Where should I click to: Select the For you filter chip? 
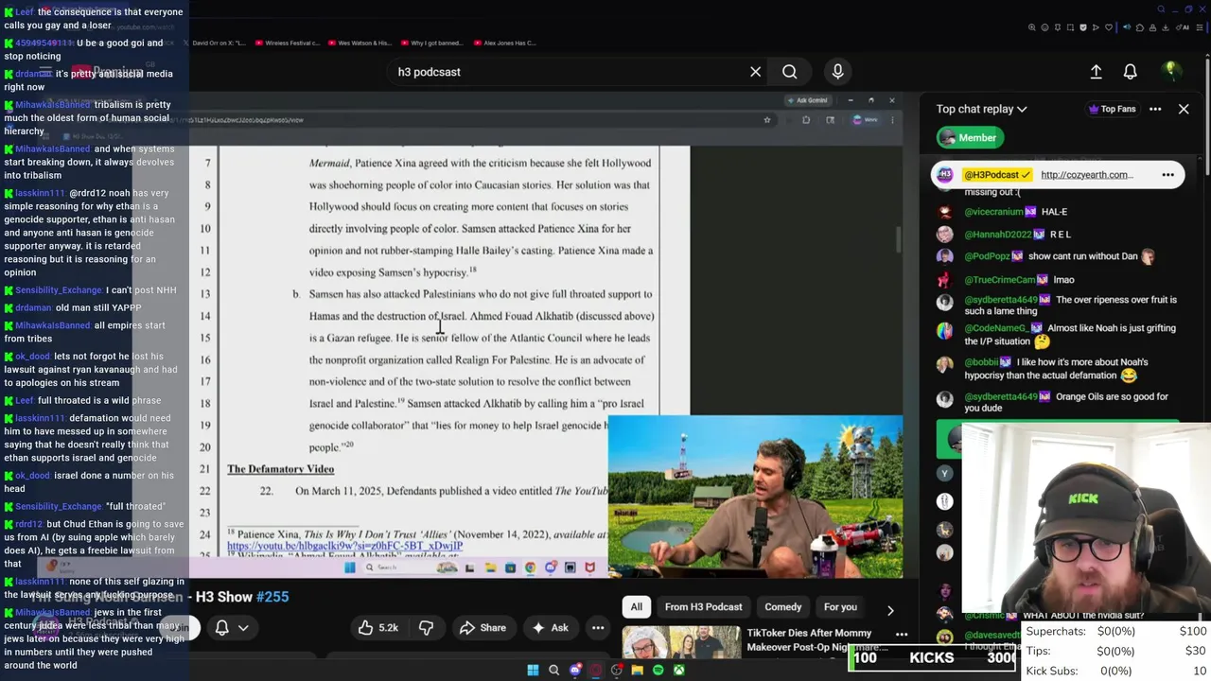(840, 607)
